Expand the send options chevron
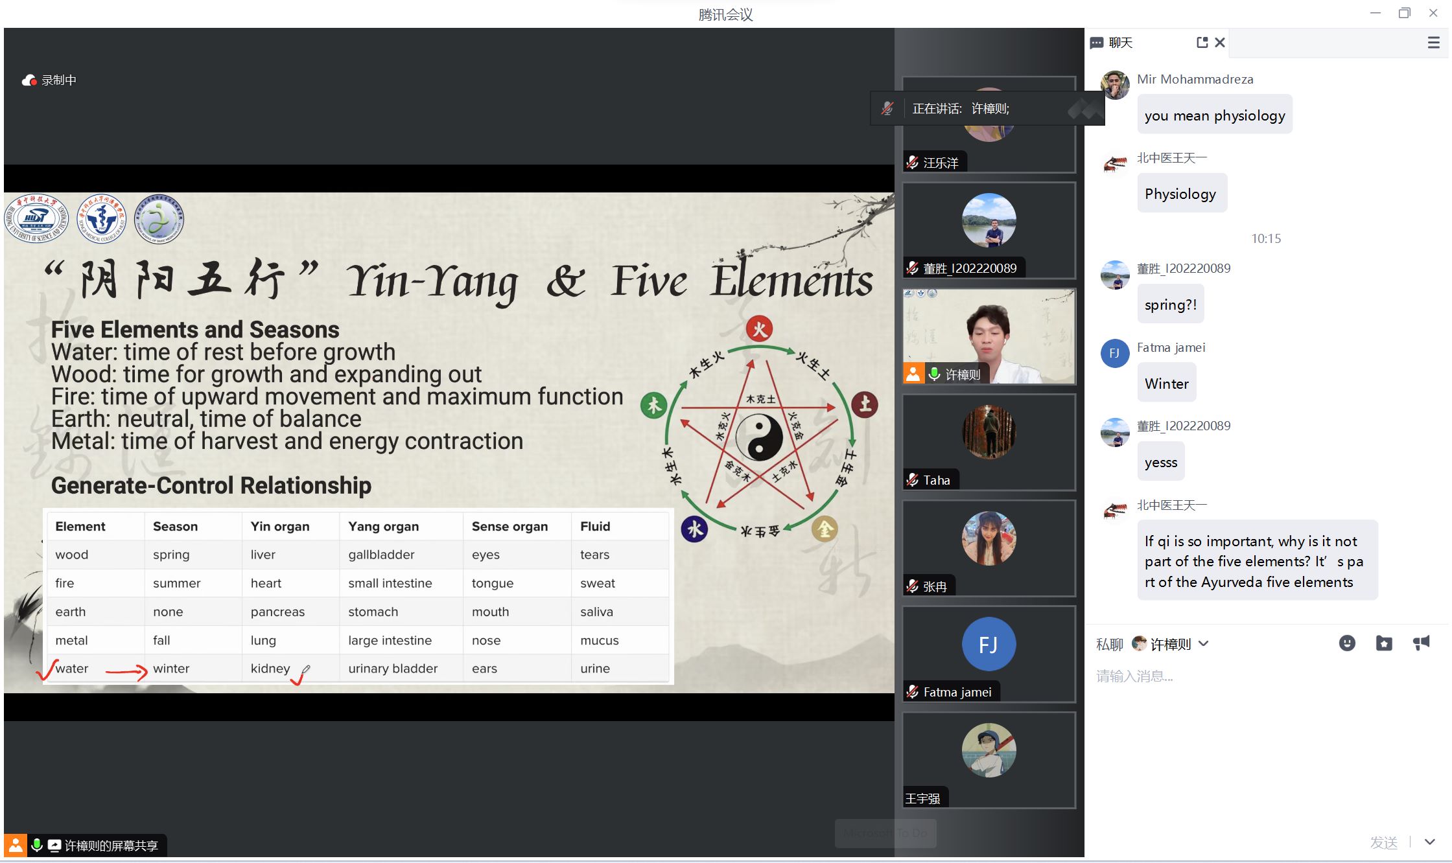This screenshot has height=863, width=1452. 1430,842
